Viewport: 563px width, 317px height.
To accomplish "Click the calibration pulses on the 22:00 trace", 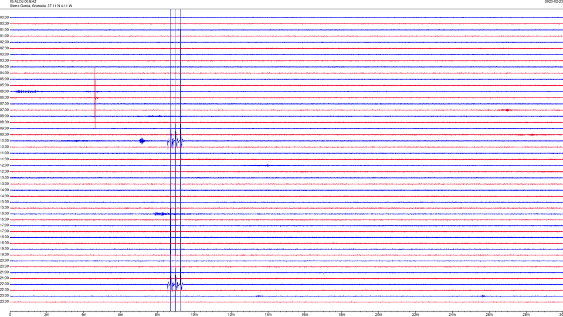I will (x=175, y=285).
